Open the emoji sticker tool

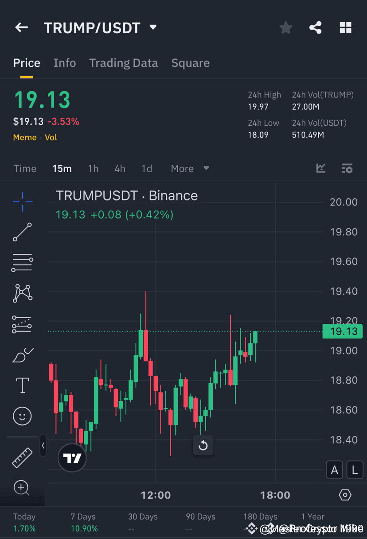tap(22, 416)
